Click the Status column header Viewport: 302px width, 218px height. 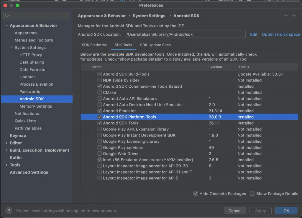click(x=267, y=67)
